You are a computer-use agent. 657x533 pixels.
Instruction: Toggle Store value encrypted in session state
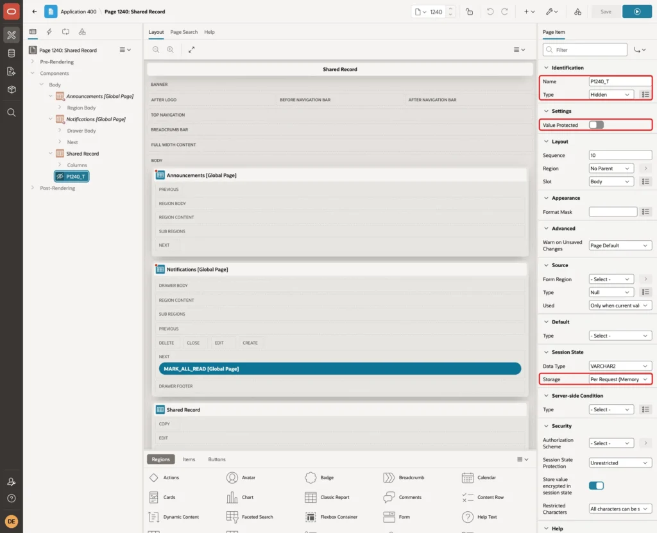click(x=596, y=486)
